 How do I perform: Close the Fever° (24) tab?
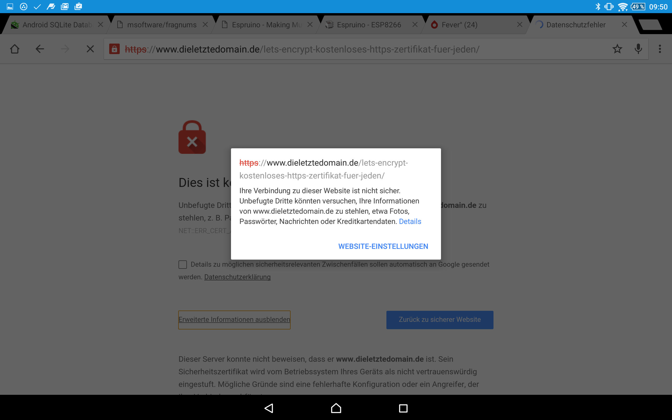[519, 25]
